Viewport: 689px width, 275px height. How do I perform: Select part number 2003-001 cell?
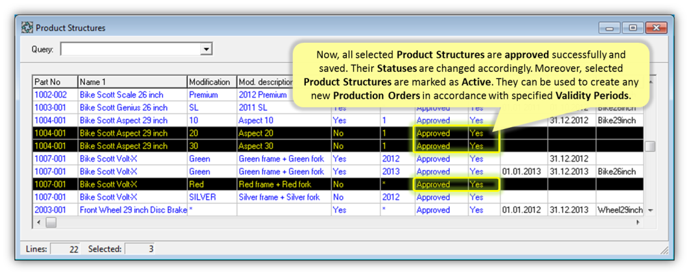click(56, 210)
